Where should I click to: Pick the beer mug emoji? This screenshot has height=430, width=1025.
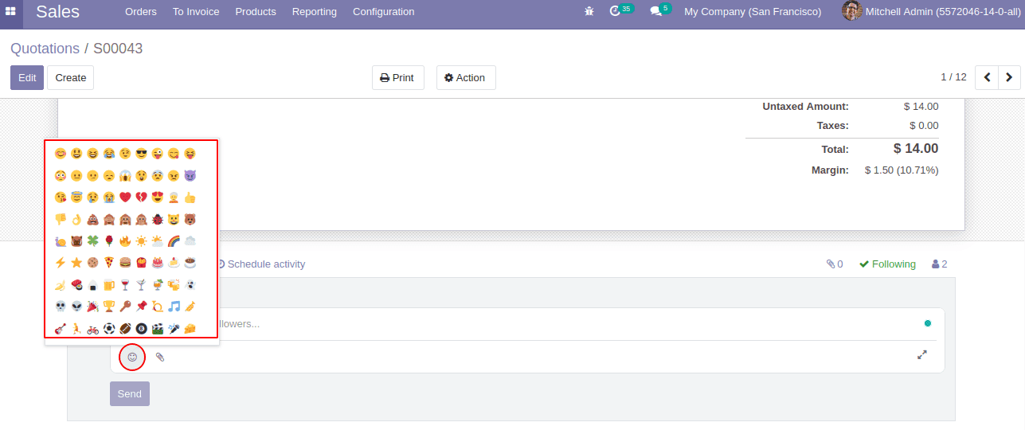click(x=109, y=284)
